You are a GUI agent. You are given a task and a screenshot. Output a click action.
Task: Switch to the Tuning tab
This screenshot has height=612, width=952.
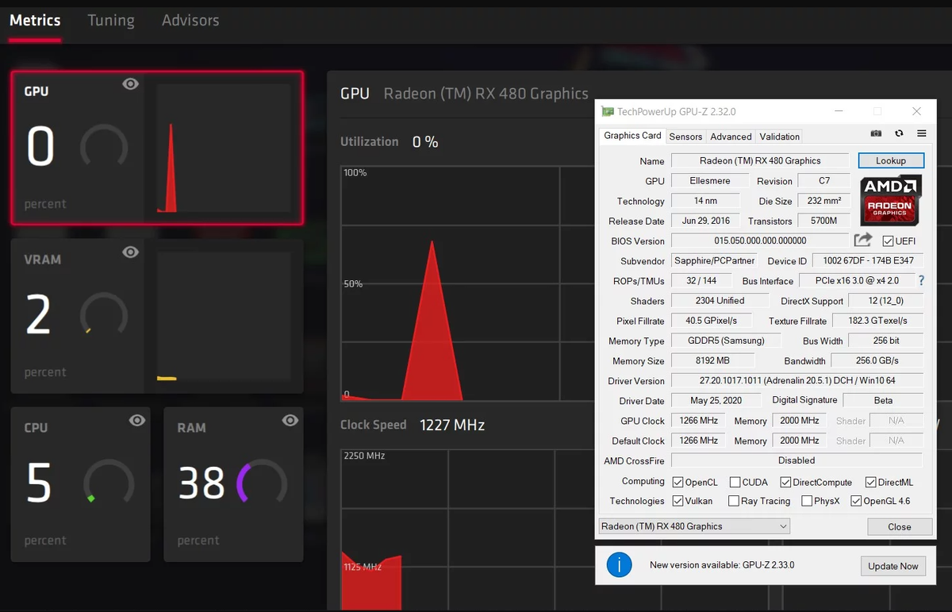click(x=111, y=21)
